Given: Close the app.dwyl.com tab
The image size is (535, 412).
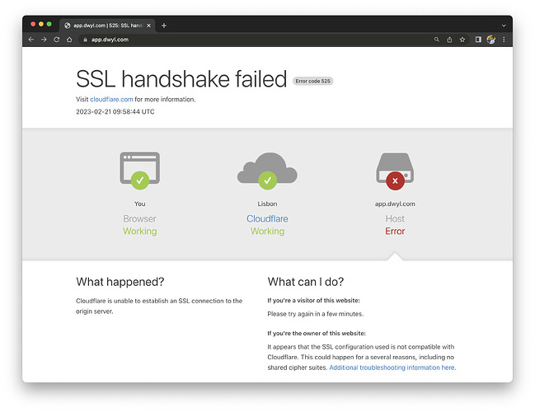Looking at the screenshot, I should tap(150, 25).
